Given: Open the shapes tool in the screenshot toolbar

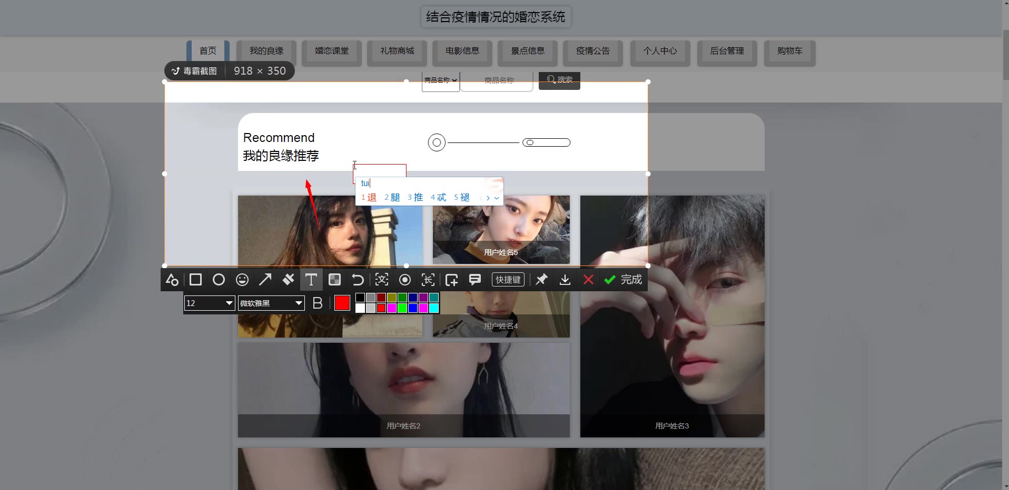Looking at the screenshot, I should coord(172,280).
